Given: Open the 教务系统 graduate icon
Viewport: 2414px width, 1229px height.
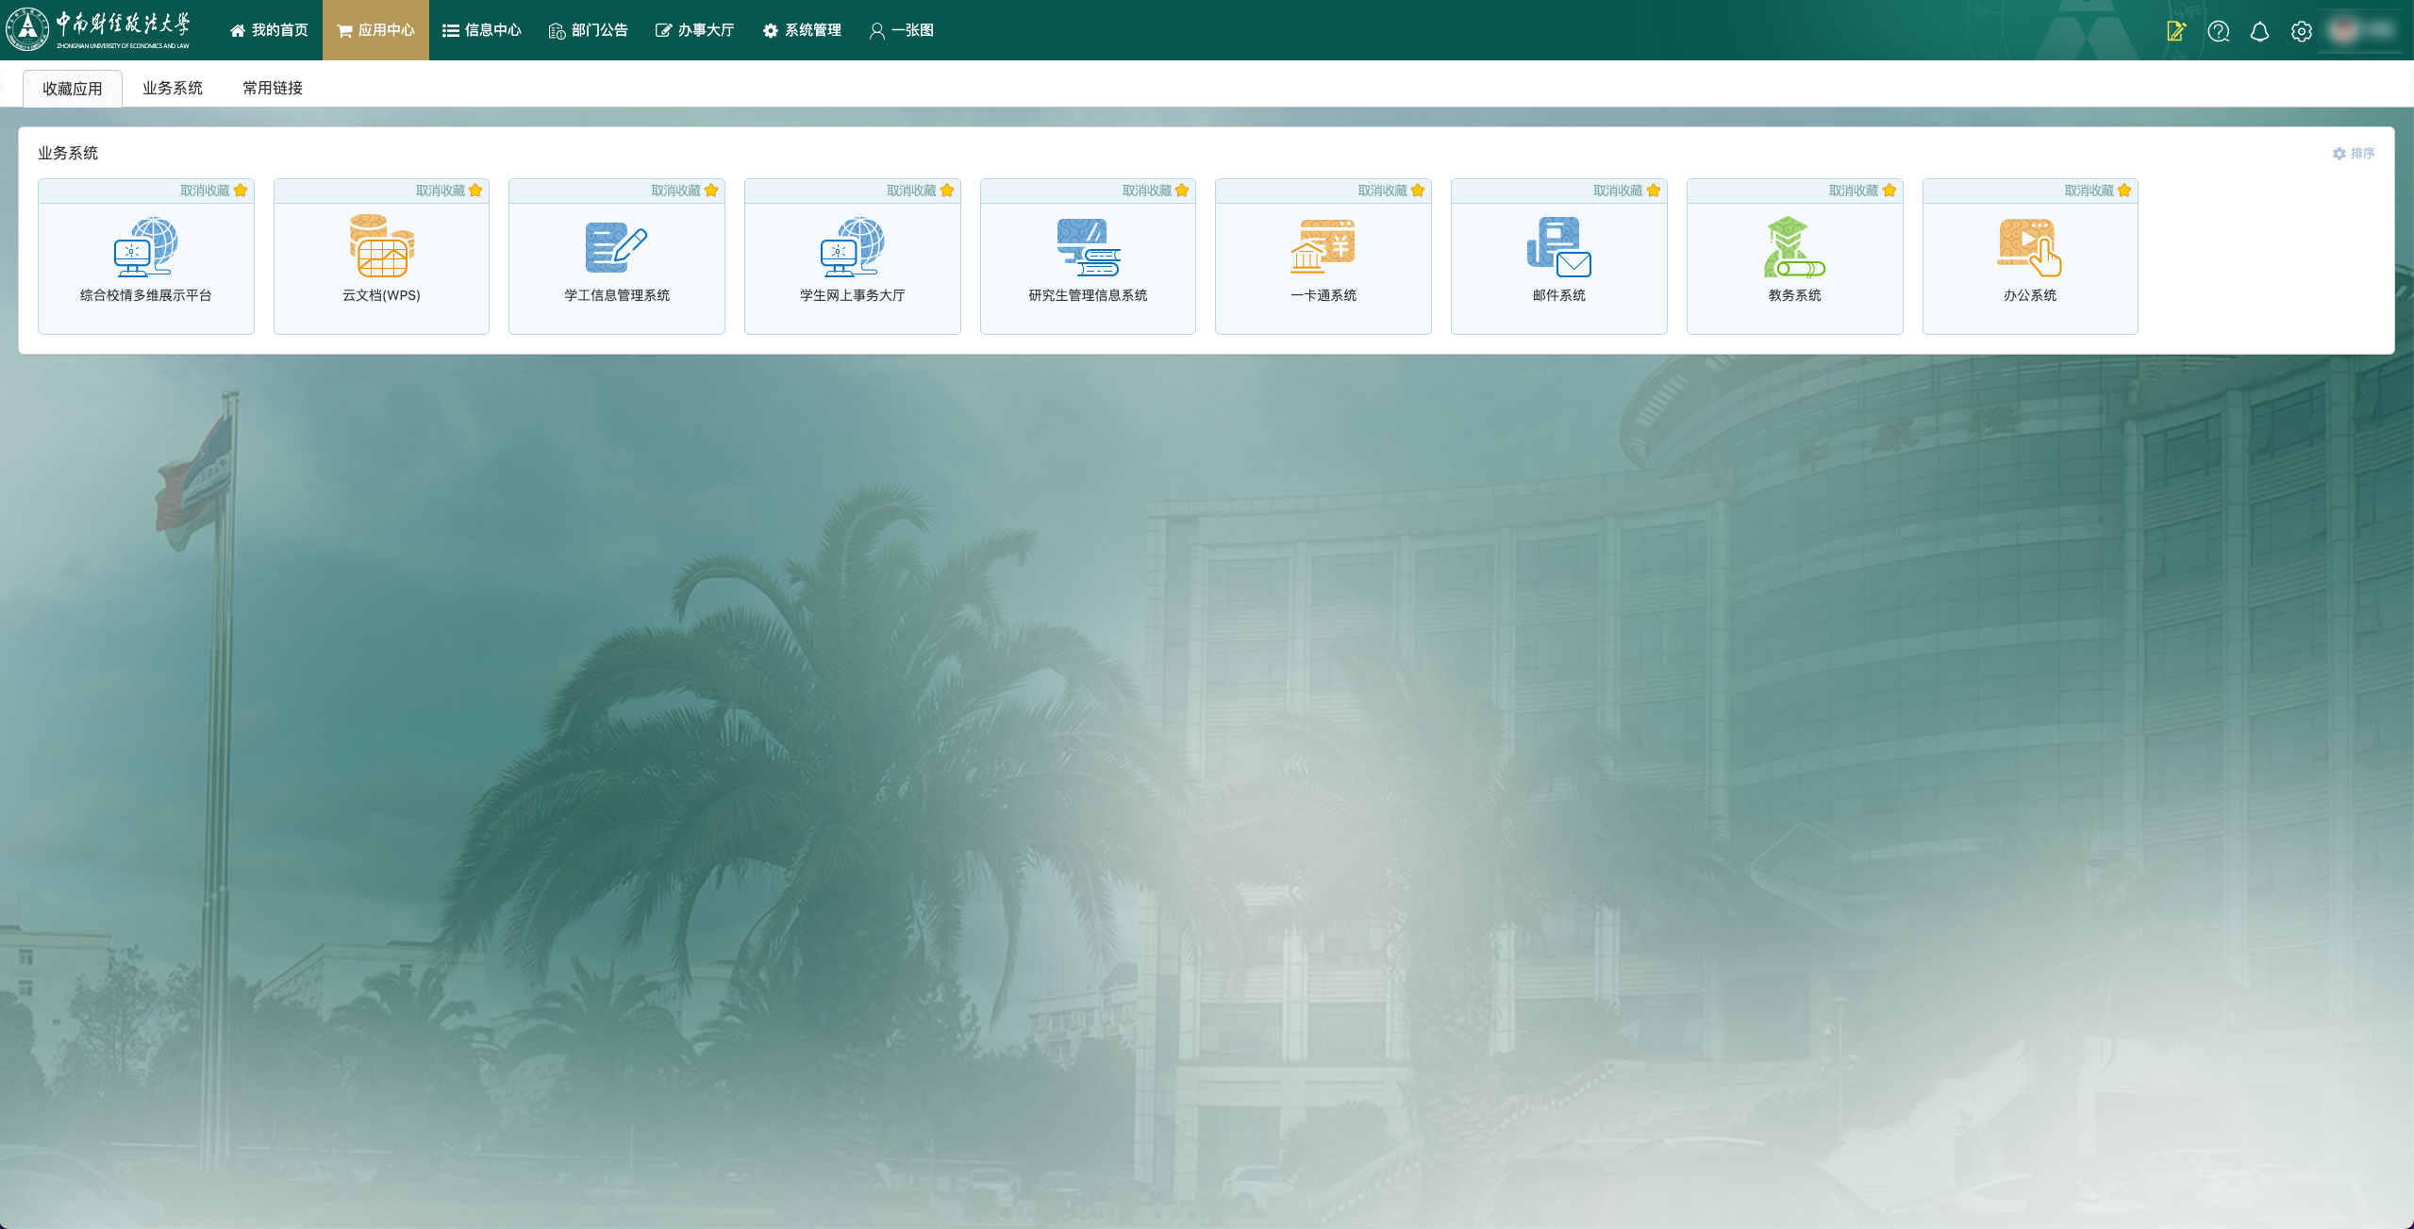Looking at the screenshot, I should point(1794,247).
